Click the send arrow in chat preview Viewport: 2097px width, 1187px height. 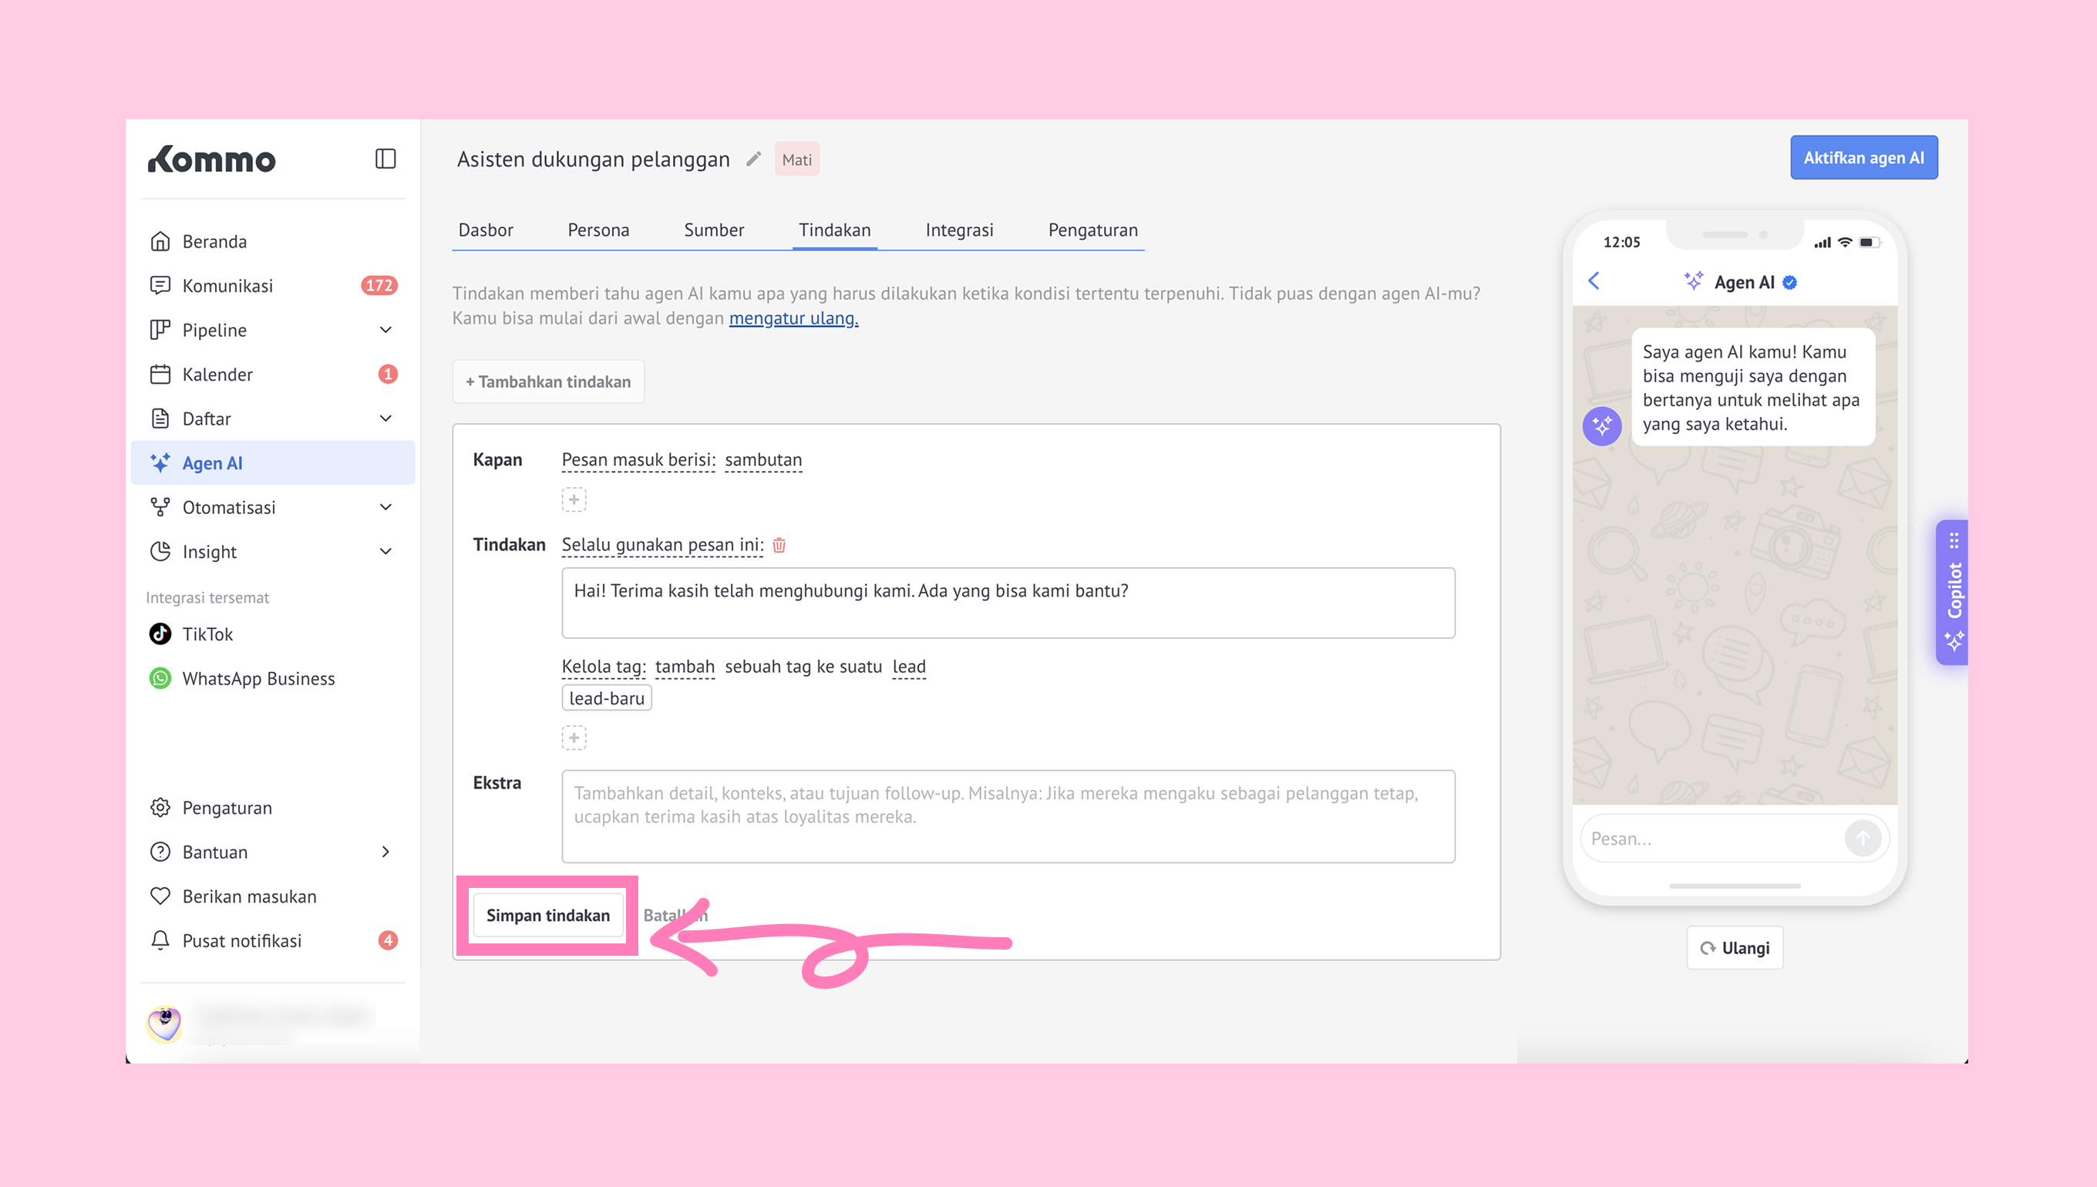1862,838
